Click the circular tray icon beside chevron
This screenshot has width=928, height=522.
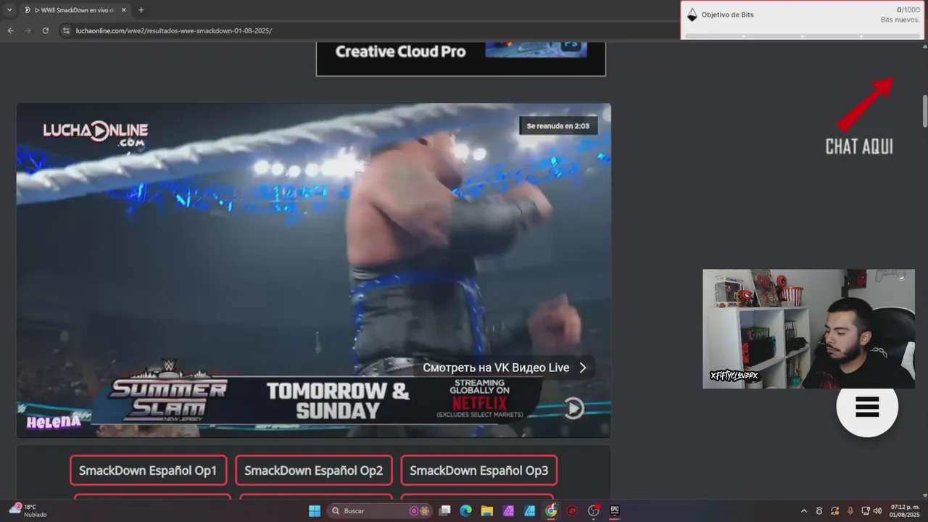tap(819, 511)
